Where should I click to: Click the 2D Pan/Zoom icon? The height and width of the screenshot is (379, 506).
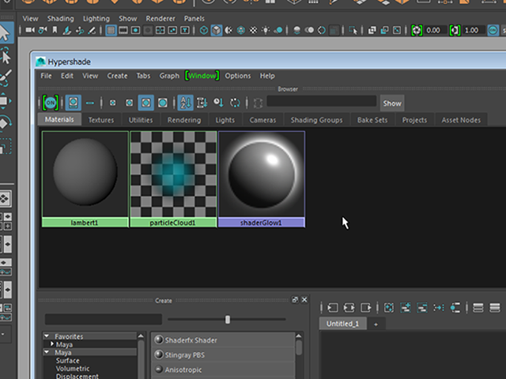click(x=79, y=30)
